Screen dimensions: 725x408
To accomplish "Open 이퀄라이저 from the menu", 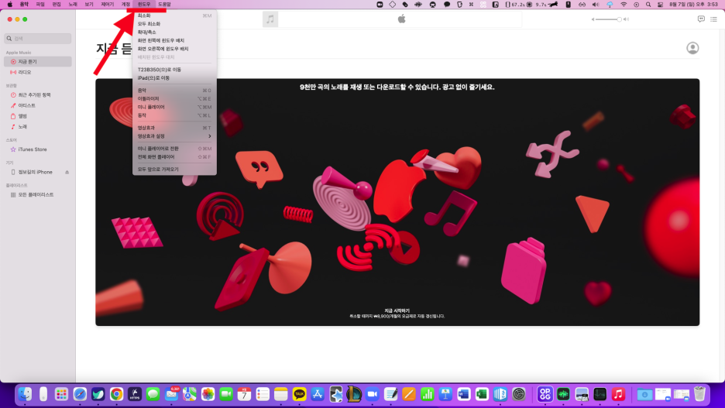I will point(174,99).
